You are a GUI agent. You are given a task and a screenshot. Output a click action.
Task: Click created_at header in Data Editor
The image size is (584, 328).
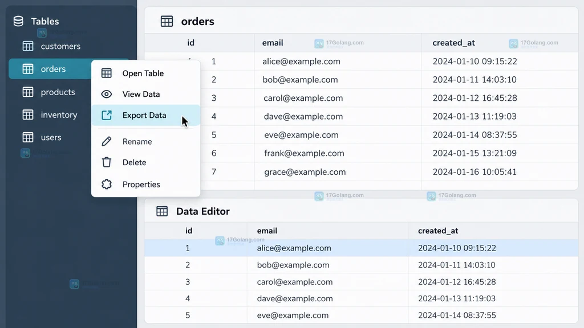[x=438, y=231]
